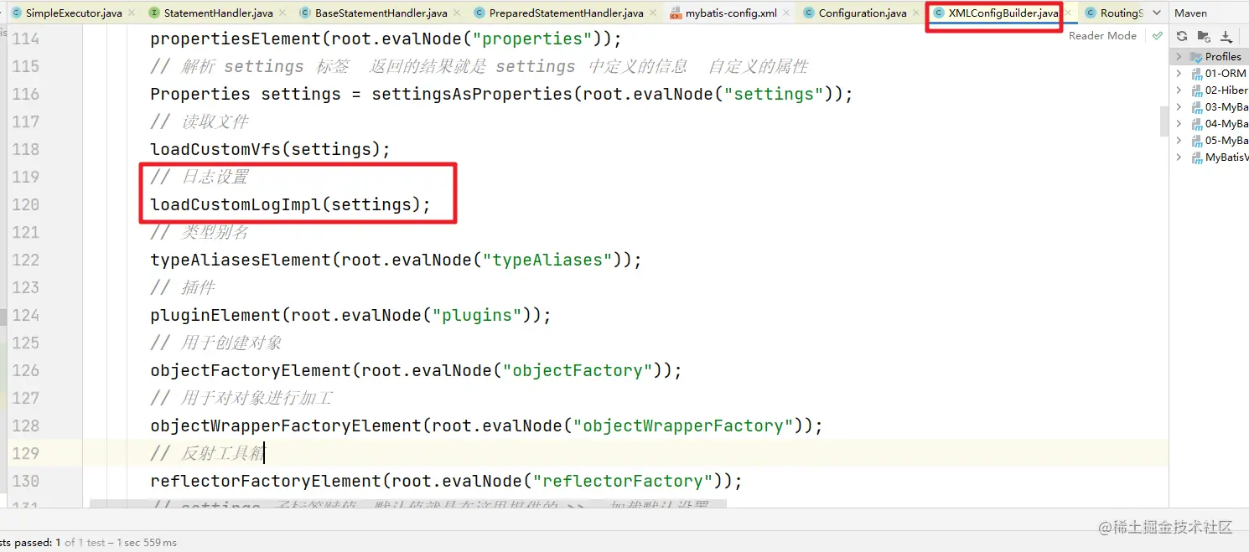Image resolution: width=1249 pixels, height=552 pixels.
Task: Open the PreparedStatementHandler.java tab
Action: pos(566,13)
